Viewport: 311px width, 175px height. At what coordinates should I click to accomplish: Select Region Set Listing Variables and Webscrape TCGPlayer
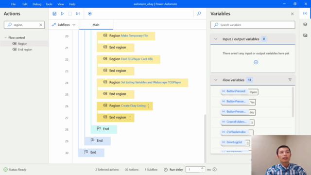click(142, 83)
